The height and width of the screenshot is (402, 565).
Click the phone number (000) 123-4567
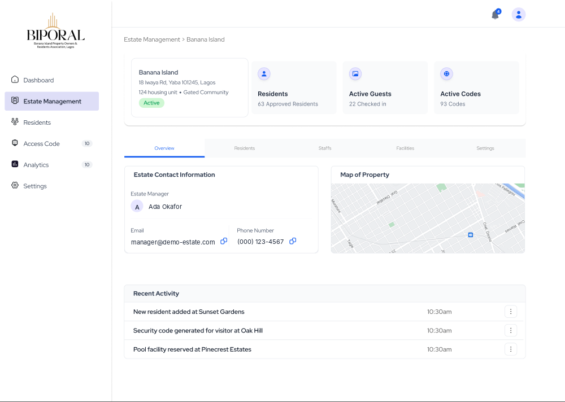click(260, 242)
